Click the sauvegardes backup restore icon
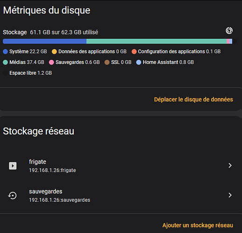242x233 pixels. tap(13, 196)
